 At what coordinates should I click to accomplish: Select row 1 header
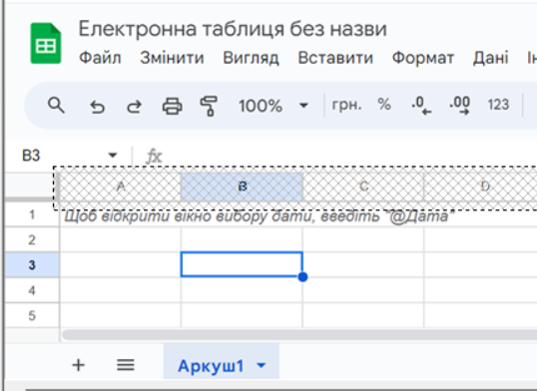pyautogui.click(x=32, y=214)
